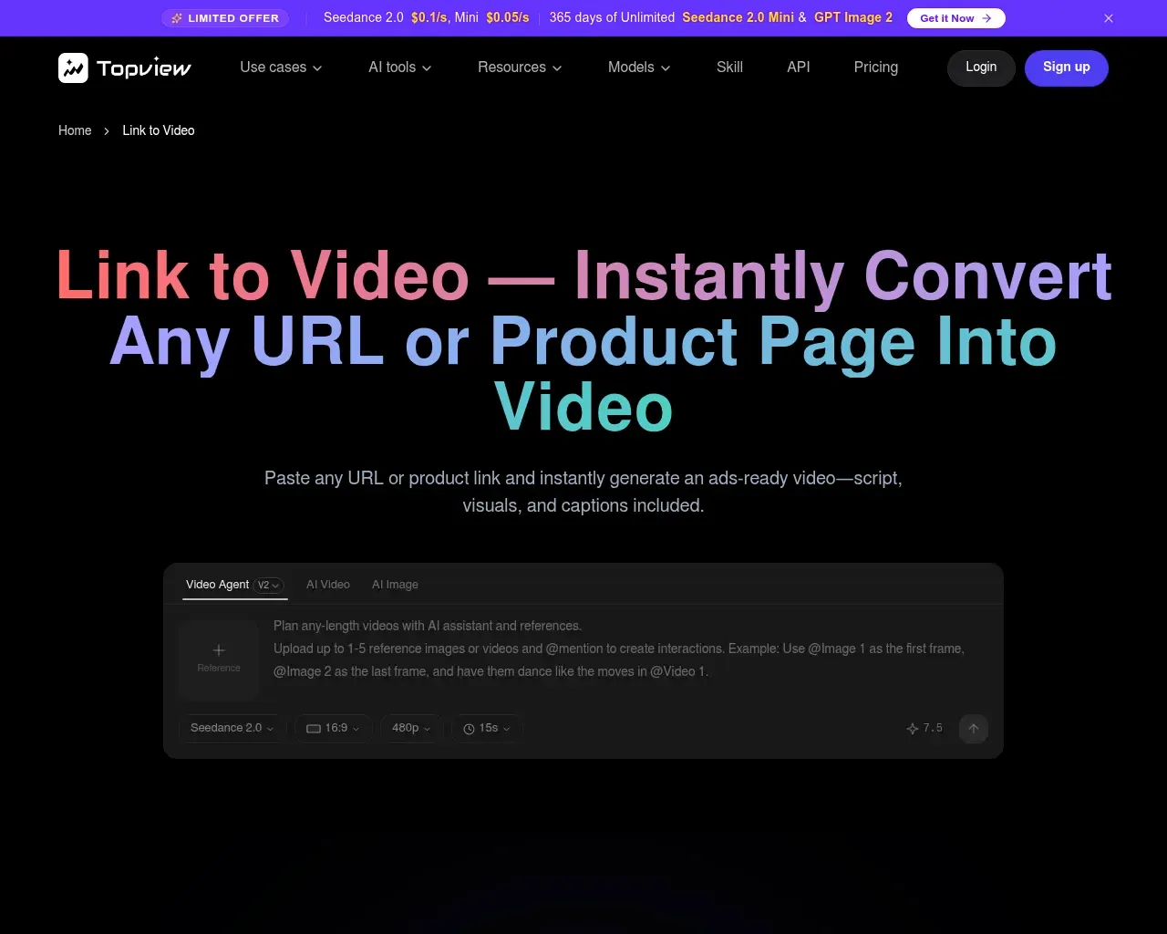Change the 480p resolution setting
The image size is (1167, 934).
click(411, 728)
